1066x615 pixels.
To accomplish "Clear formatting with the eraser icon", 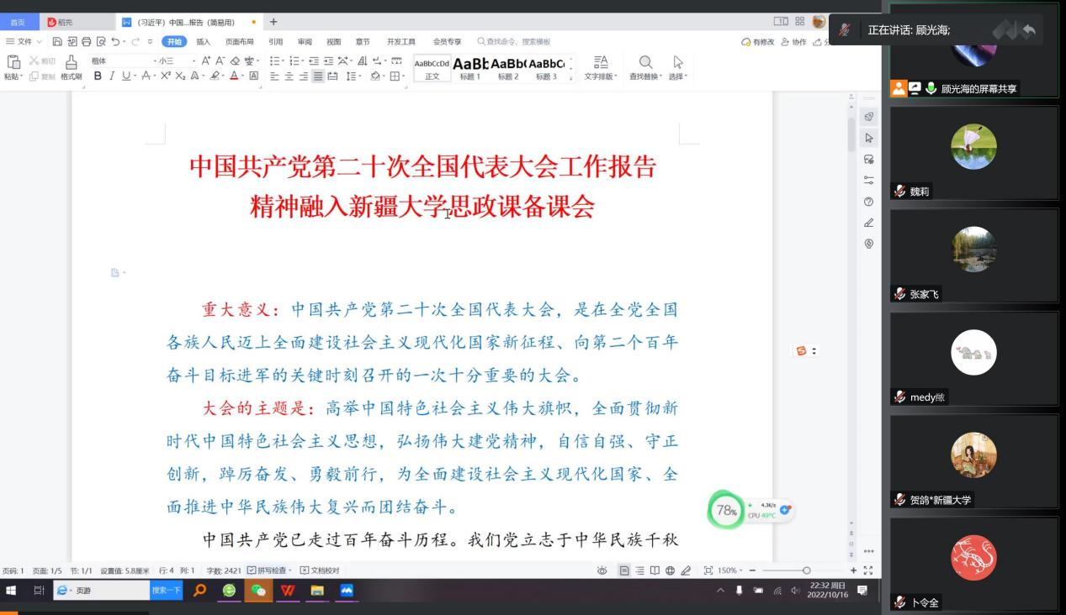I will pyautogui.click(x=235, y=60).
